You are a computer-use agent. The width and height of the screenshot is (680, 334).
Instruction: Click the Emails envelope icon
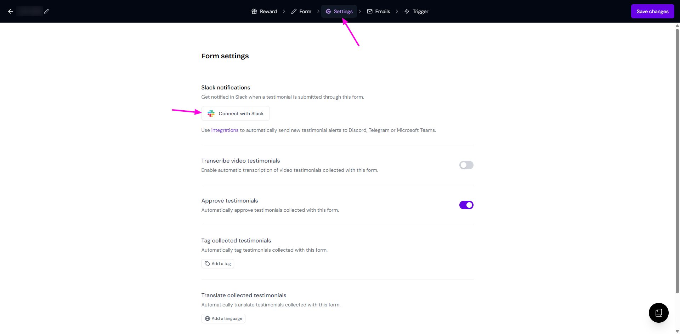[x=370, y=11]
